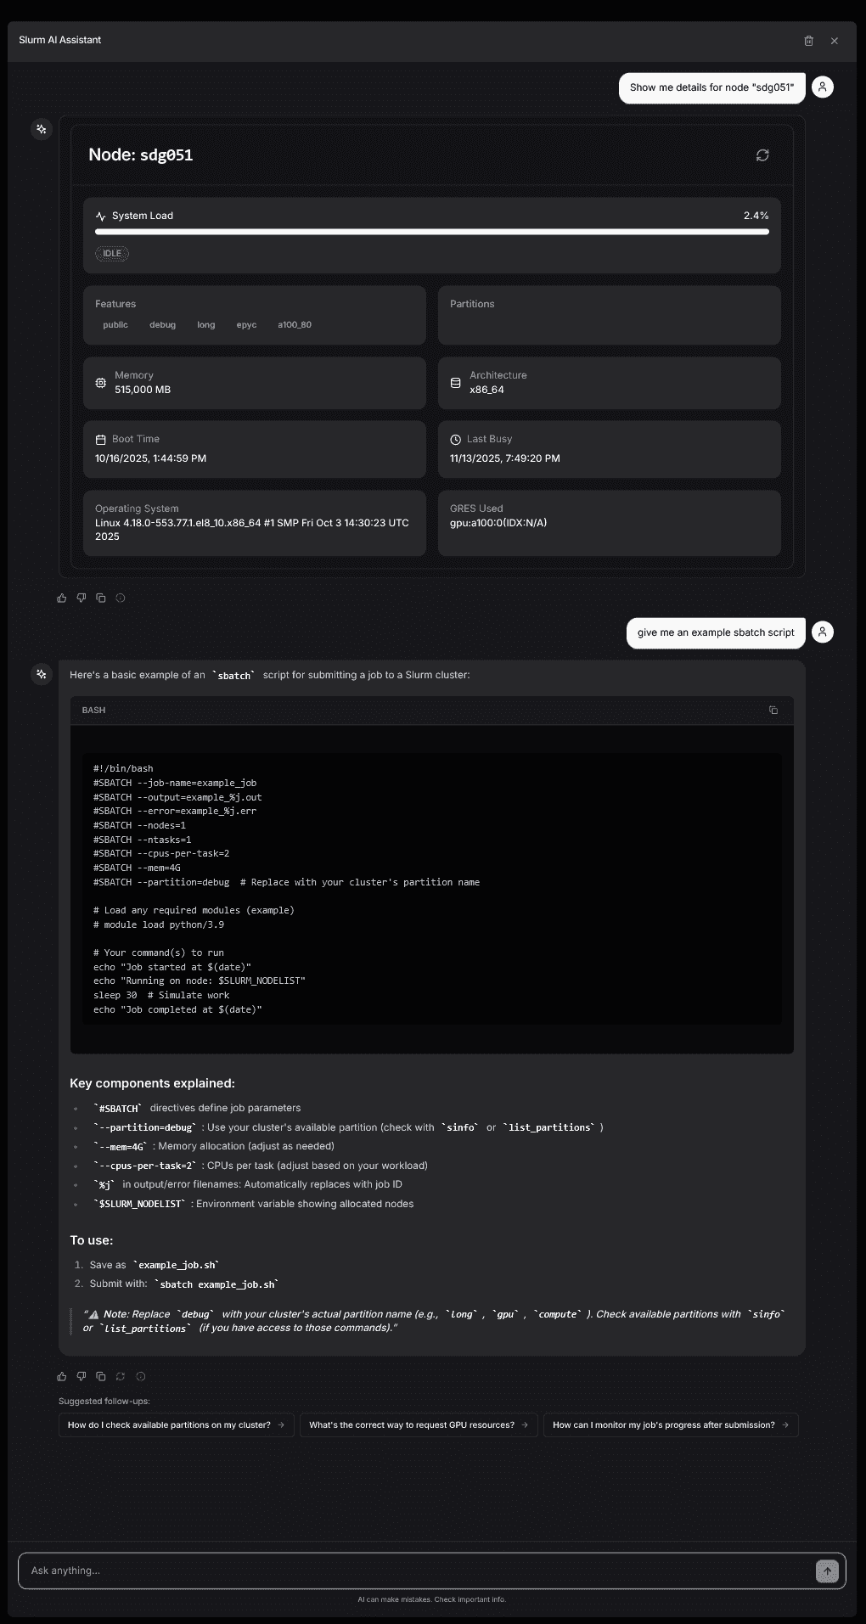Screen dimensions: 866x1624
Task: Click the Boot Time calendar icon
Action: pos(101,440)
